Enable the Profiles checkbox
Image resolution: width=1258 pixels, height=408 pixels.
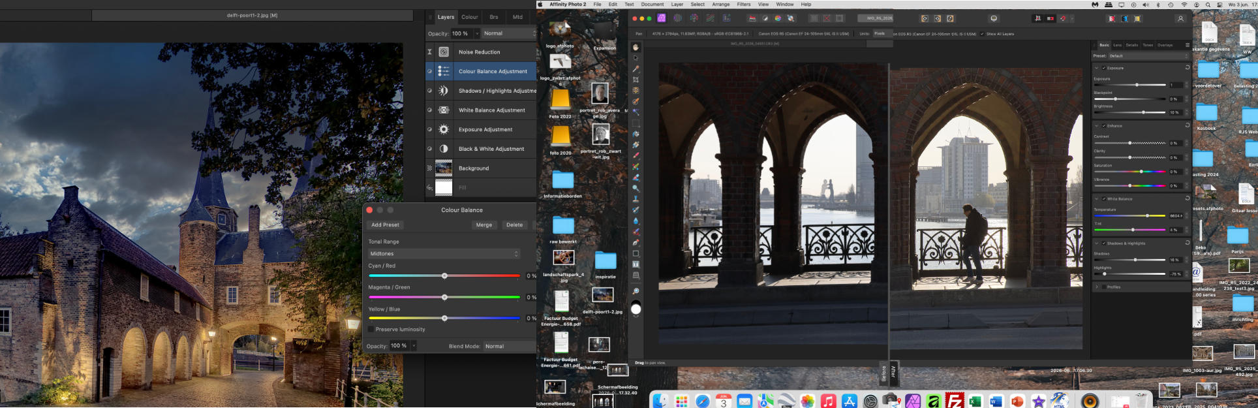(x=1104, y=287)
